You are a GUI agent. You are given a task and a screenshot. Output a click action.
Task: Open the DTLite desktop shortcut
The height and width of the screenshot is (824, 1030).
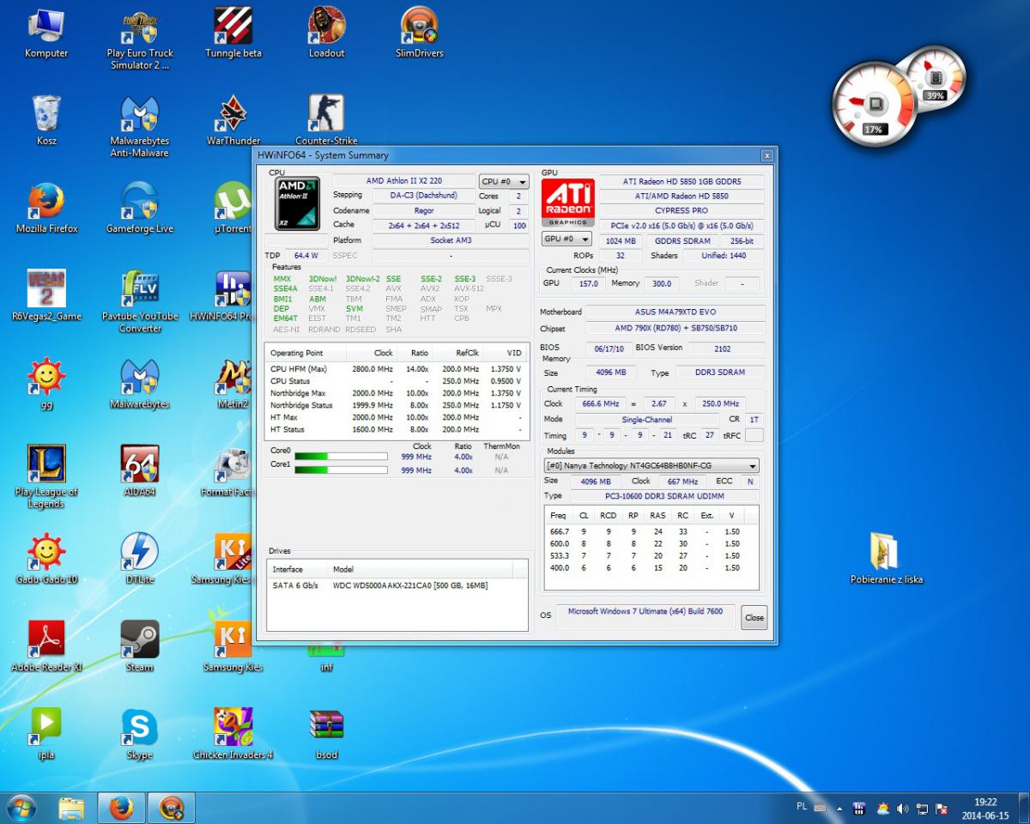(x=139, y=558)
